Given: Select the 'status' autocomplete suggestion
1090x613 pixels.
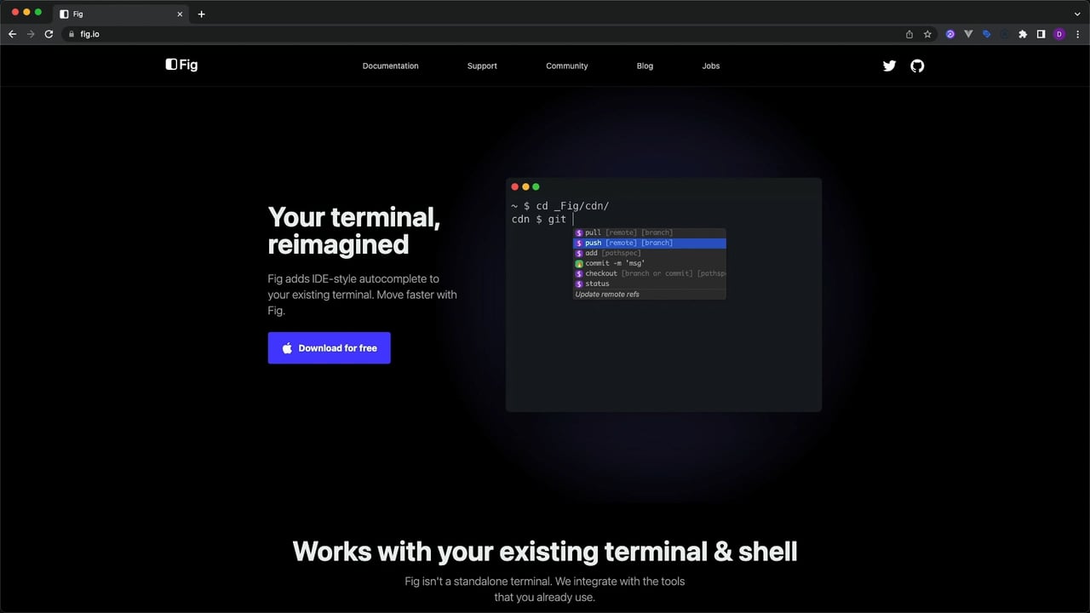Looking at the screenshot, I should coord(650,284).
